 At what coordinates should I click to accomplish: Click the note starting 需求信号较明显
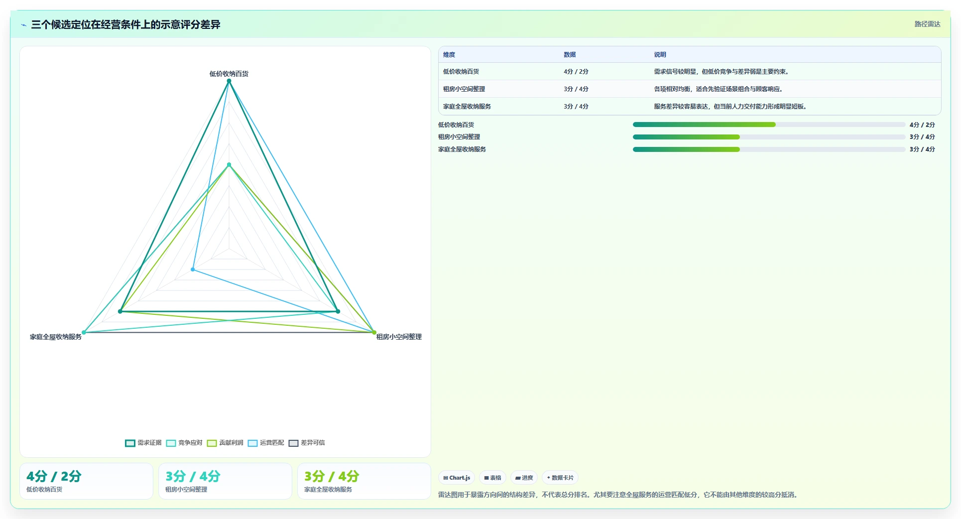pyautogui.click(x=722, y=72)
